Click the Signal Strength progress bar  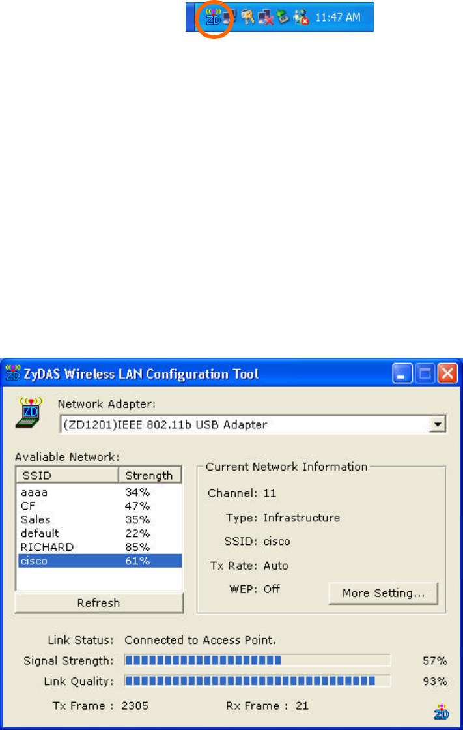point(257,660)
